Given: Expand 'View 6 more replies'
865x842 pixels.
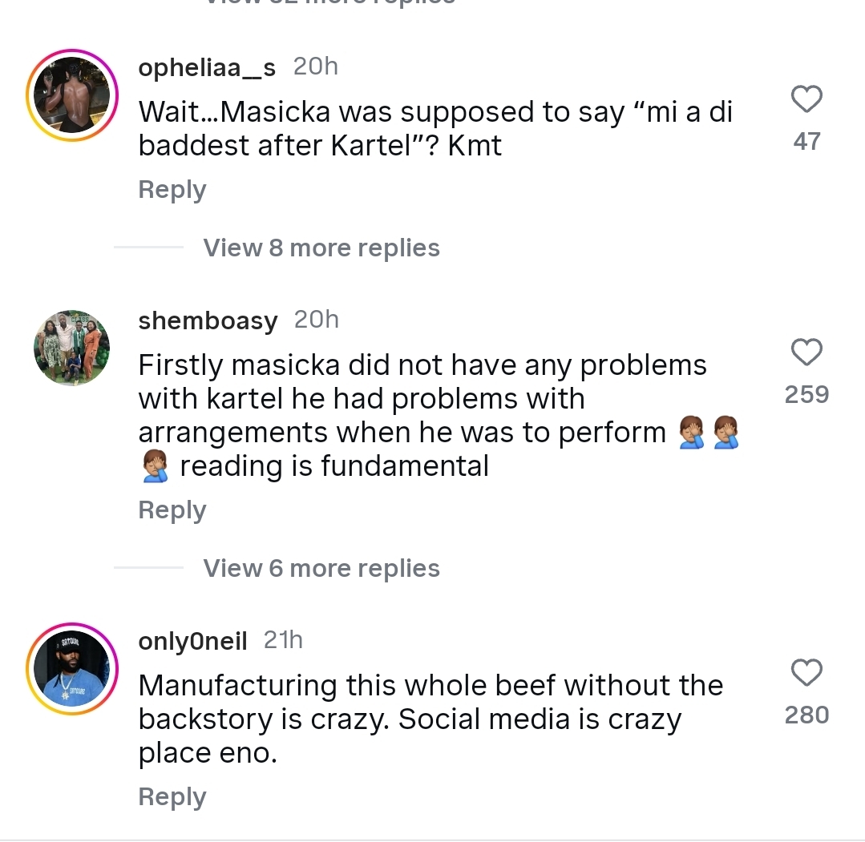Looking at the screenshot, I should (321, 569).
